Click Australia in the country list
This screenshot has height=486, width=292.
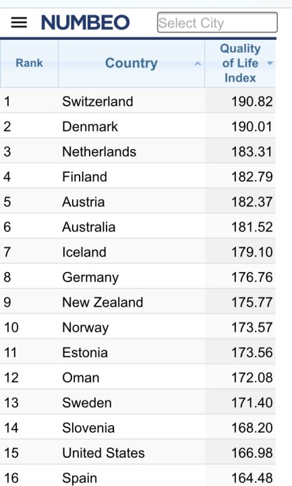(x=89, y=227)
